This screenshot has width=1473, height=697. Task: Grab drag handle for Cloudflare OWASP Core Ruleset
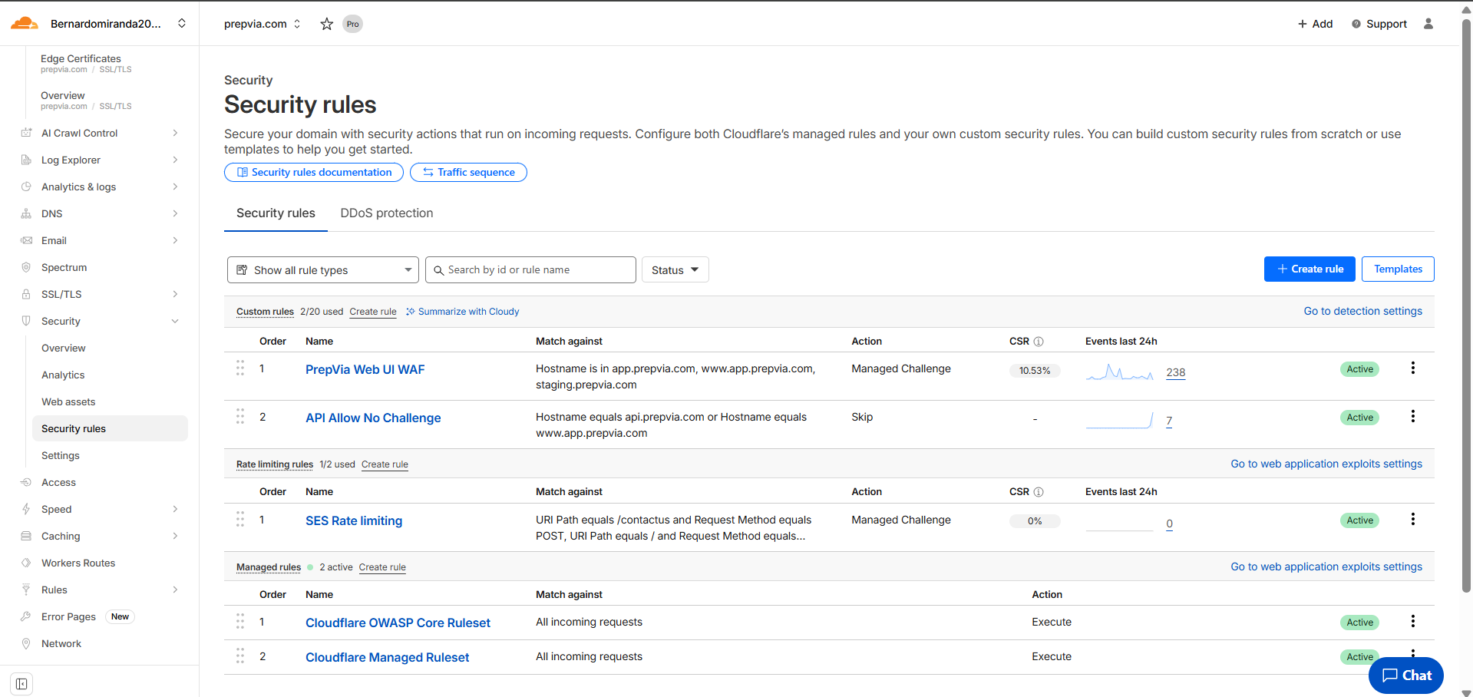240,622
